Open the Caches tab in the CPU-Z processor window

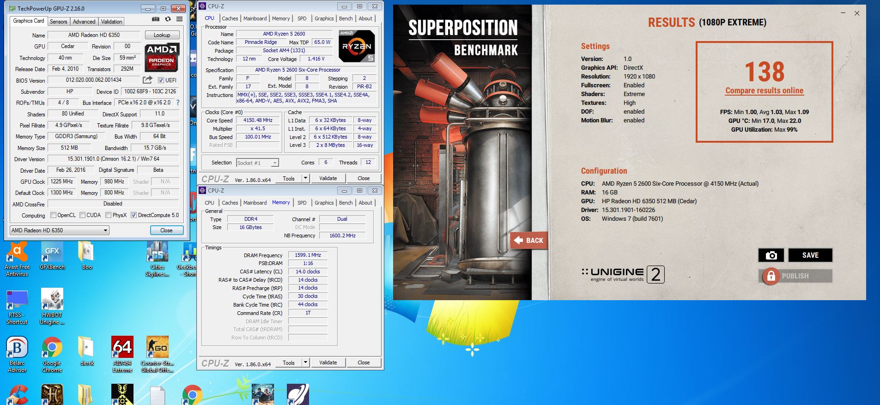pyautogui.click(x=230, y=18)
